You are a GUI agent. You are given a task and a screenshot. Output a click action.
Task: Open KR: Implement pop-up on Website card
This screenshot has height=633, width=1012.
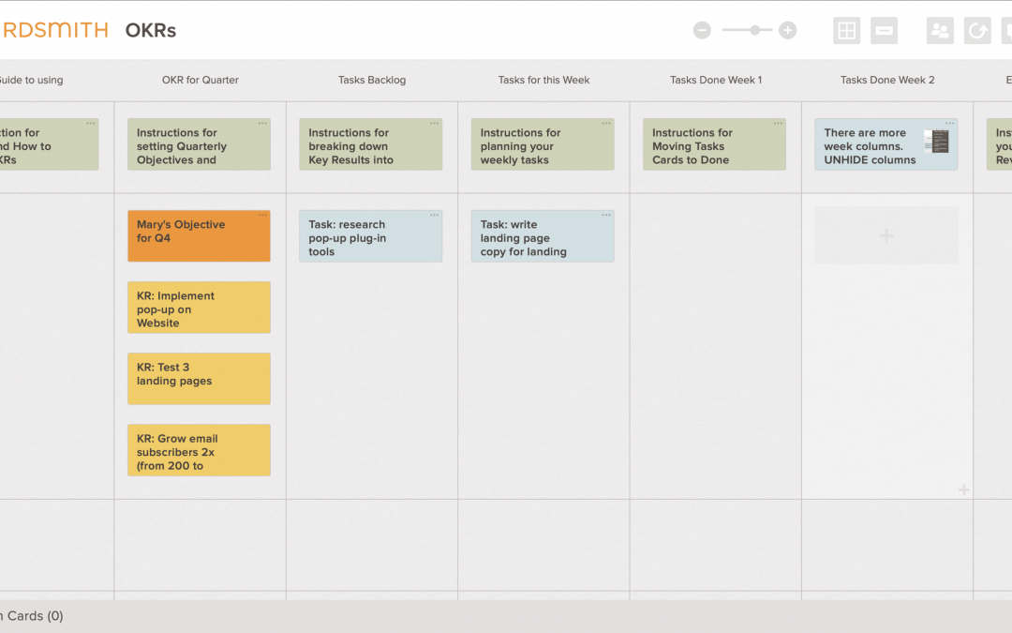click(x=199, y=308)
